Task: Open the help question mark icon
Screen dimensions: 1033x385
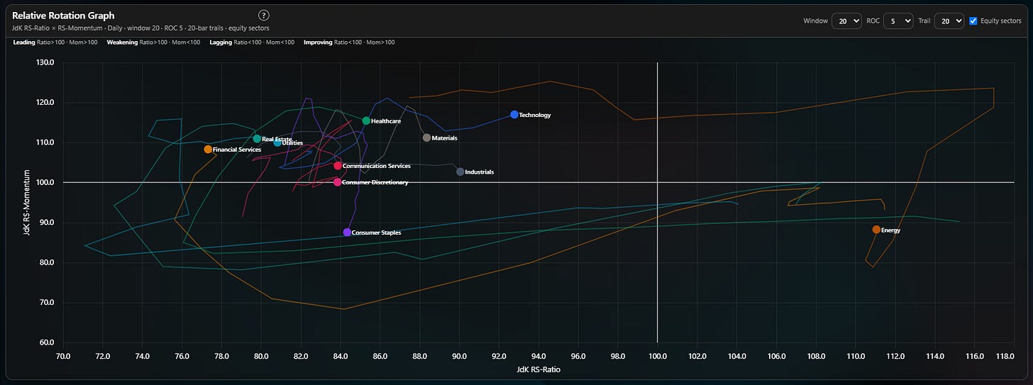Action: click(x=264, y=15)
